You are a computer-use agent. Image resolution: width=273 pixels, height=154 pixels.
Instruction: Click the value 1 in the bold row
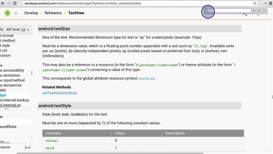pos(116,148)
